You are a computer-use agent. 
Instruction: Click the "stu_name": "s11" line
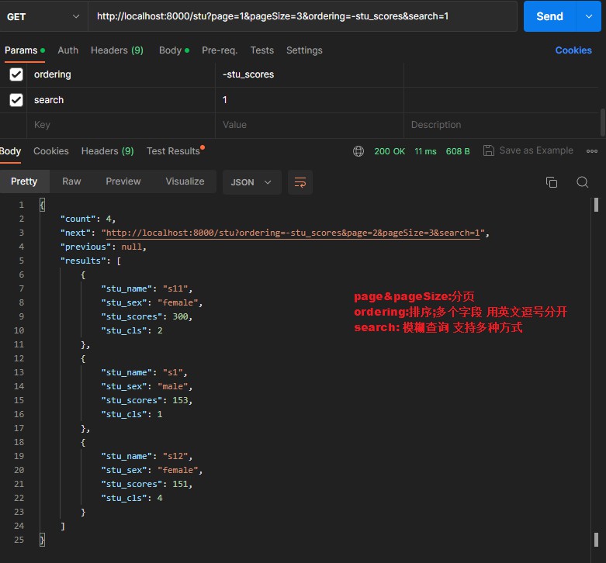point(147,288)
